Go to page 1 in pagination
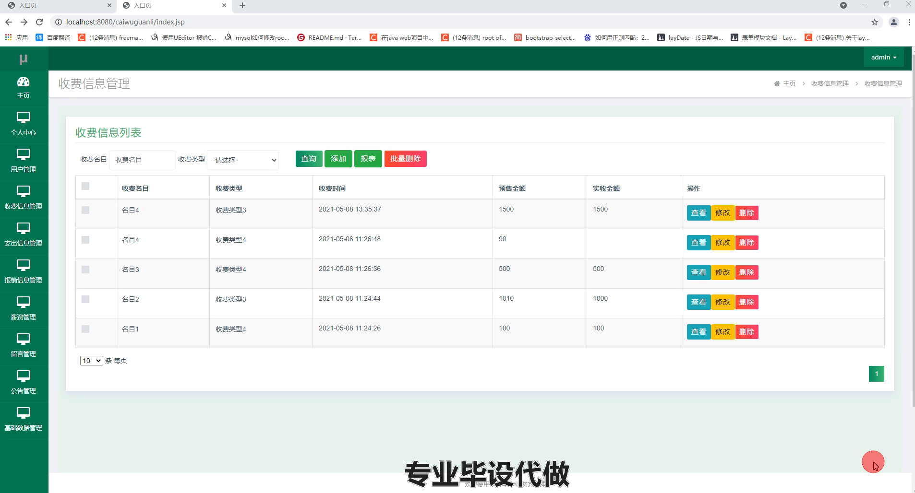This screenshot has height=493, width=915. click(876, 374)
